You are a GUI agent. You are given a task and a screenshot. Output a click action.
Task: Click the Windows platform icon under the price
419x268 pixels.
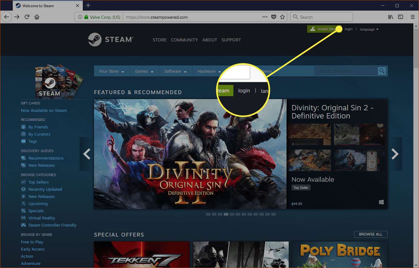(381, 202)
